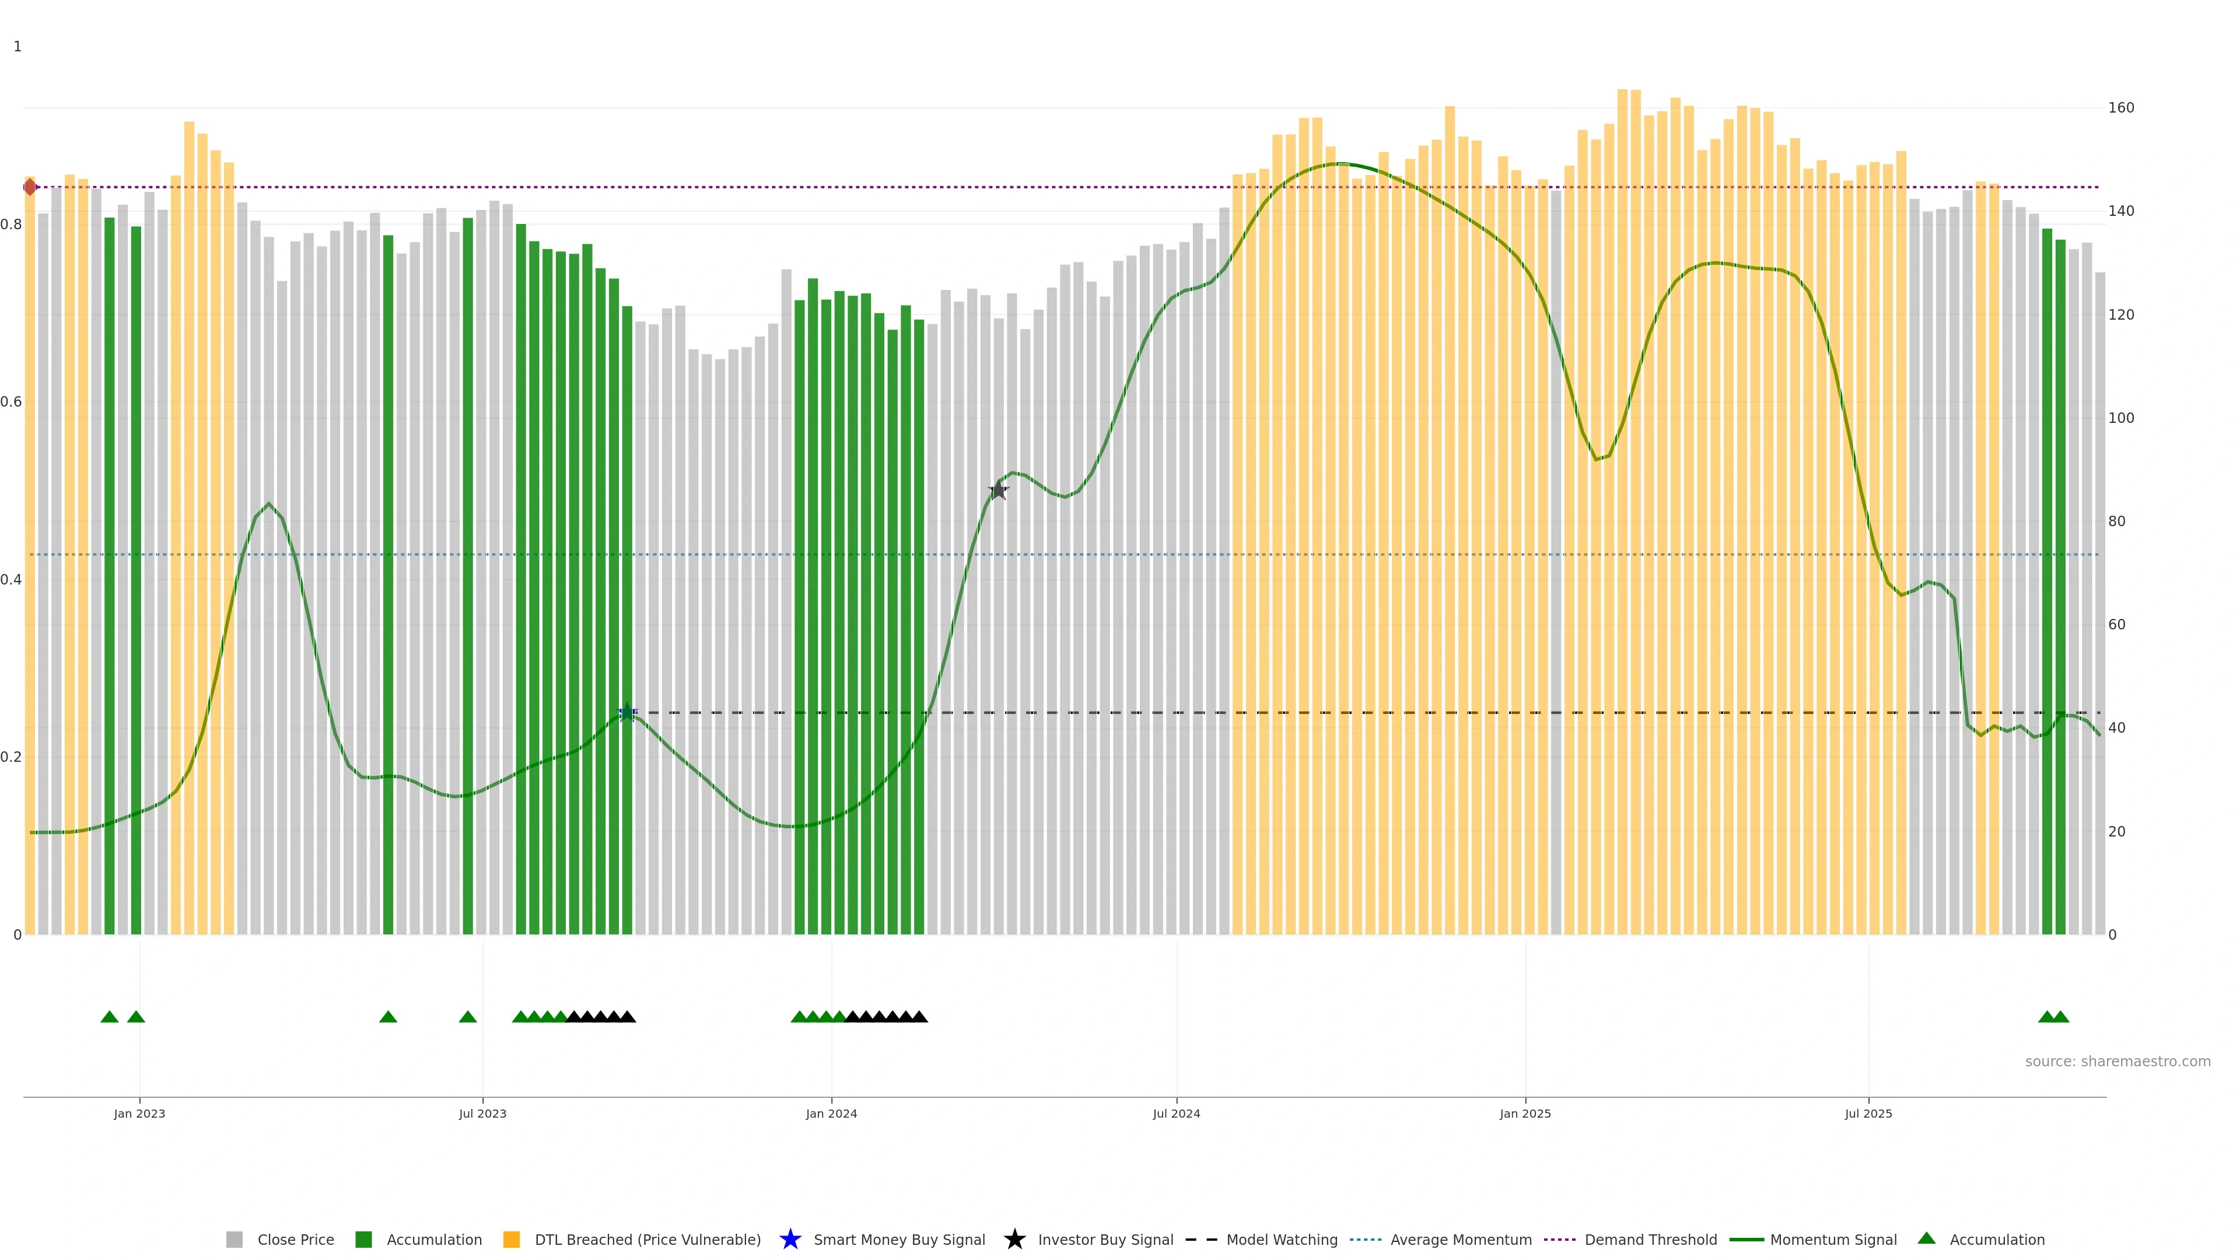Image resolution: width=2240 pixels, height=1260 pixels.
Task: Click the Jan 2024 x-axis label
Action: pyautogui.click(x=831, y=1113)
